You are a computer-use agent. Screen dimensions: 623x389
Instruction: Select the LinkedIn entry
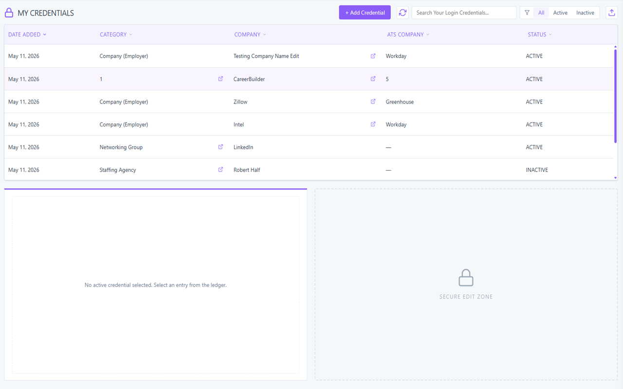[309, 147]
